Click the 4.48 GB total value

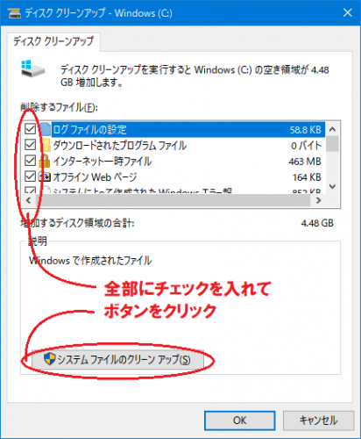[317, 223]
